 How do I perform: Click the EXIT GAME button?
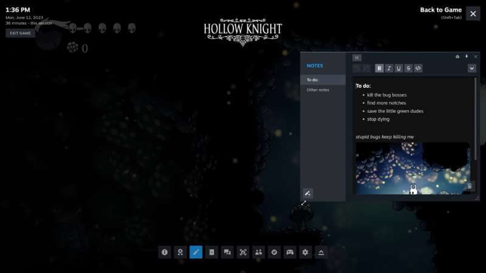coord(20,33)
